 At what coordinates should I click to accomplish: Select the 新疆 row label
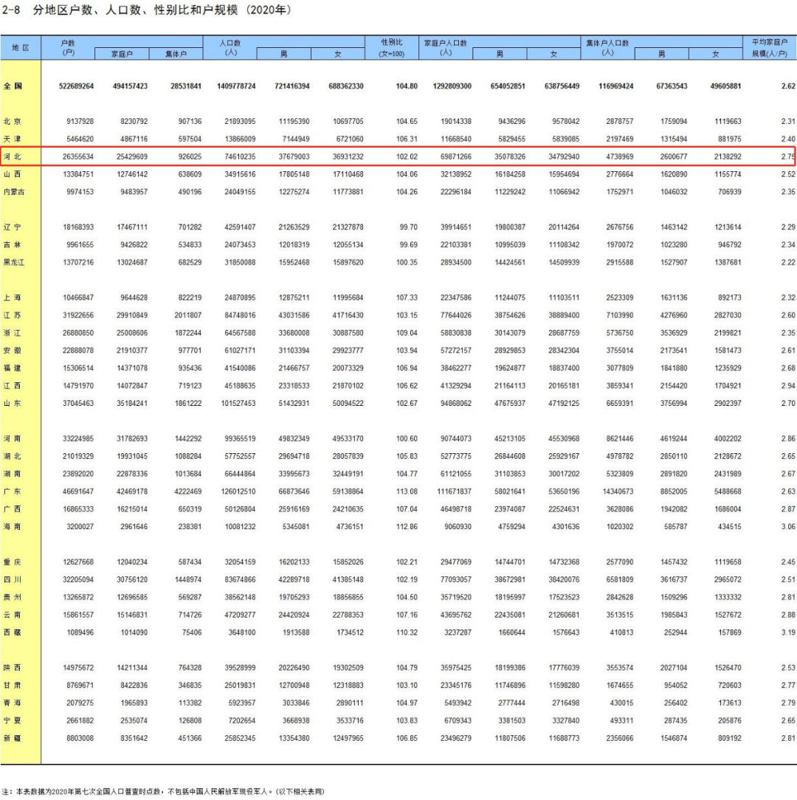coord(13,738)
